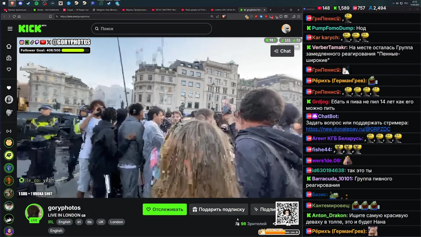This screenshot has height=237, width=421.
Task: Click the LIVE 757 viewer counter
Action: [359, 8]
